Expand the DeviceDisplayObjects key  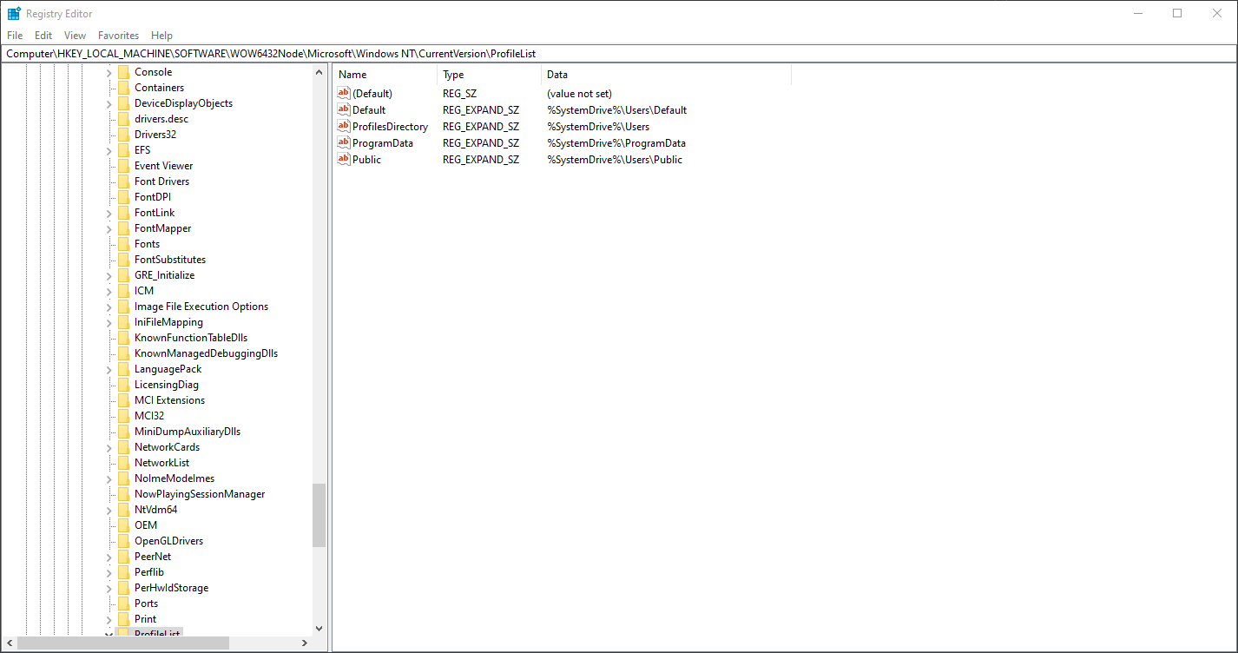tap(109, 103)
